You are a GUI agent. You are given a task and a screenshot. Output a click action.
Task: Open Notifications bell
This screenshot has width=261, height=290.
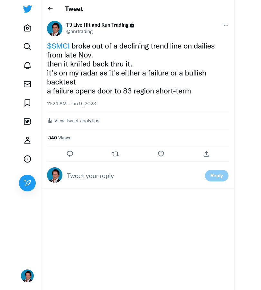coord(27,66)
